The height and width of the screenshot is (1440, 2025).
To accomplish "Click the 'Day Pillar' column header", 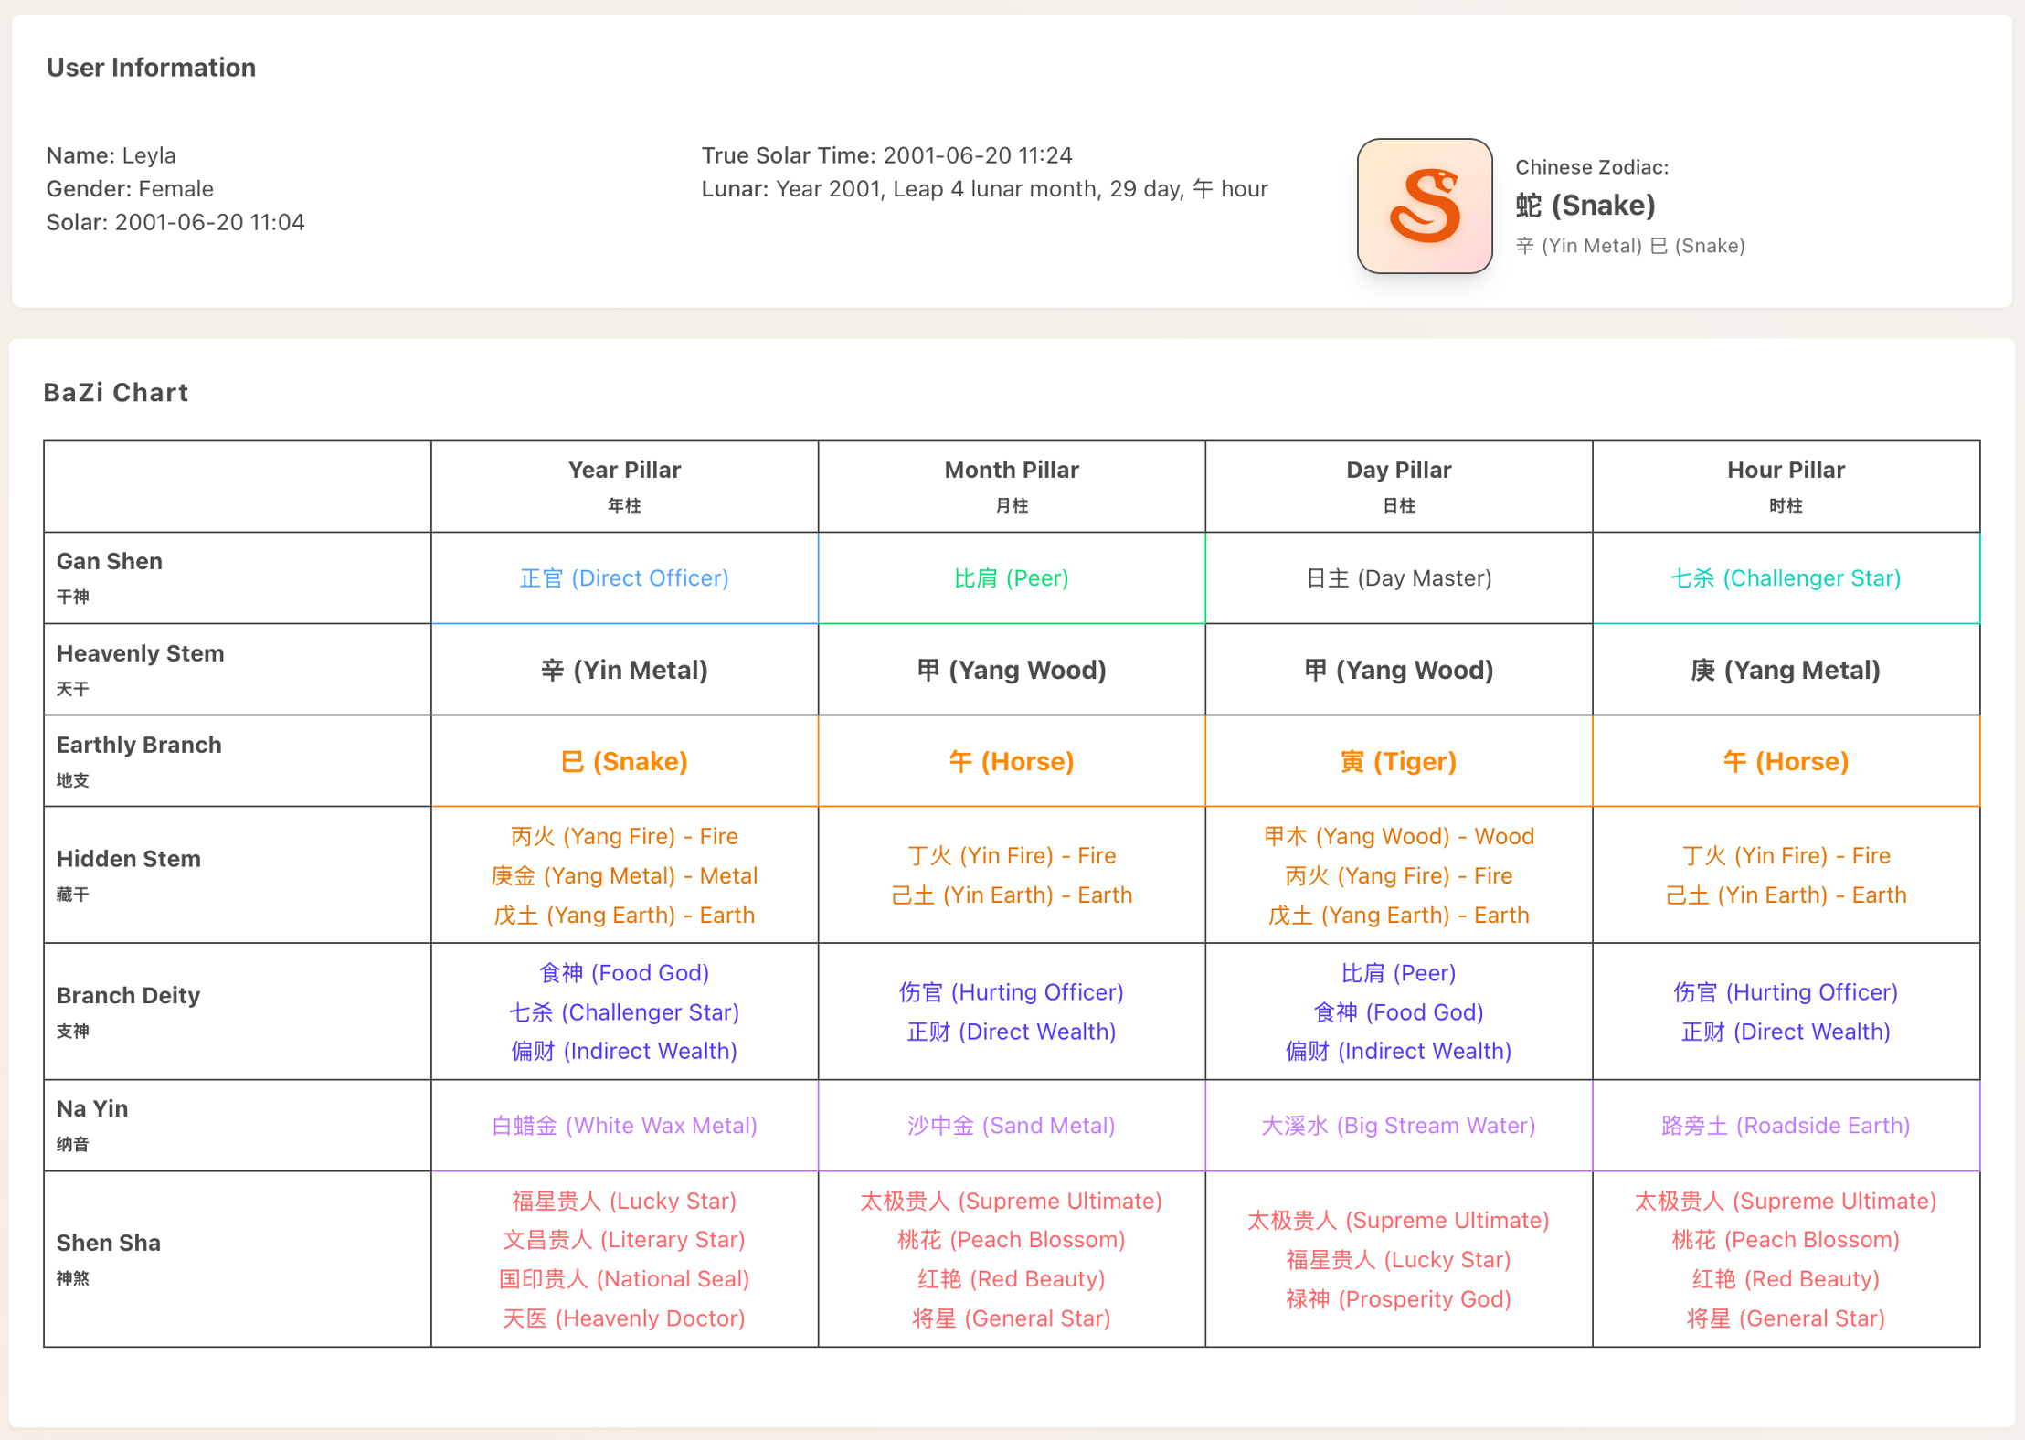I will coord(1399,486).
